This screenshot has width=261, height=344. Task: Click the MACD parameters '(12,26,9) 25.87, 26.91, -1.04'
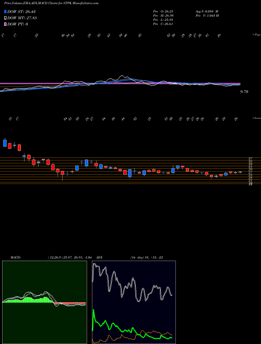click(71, 257)
